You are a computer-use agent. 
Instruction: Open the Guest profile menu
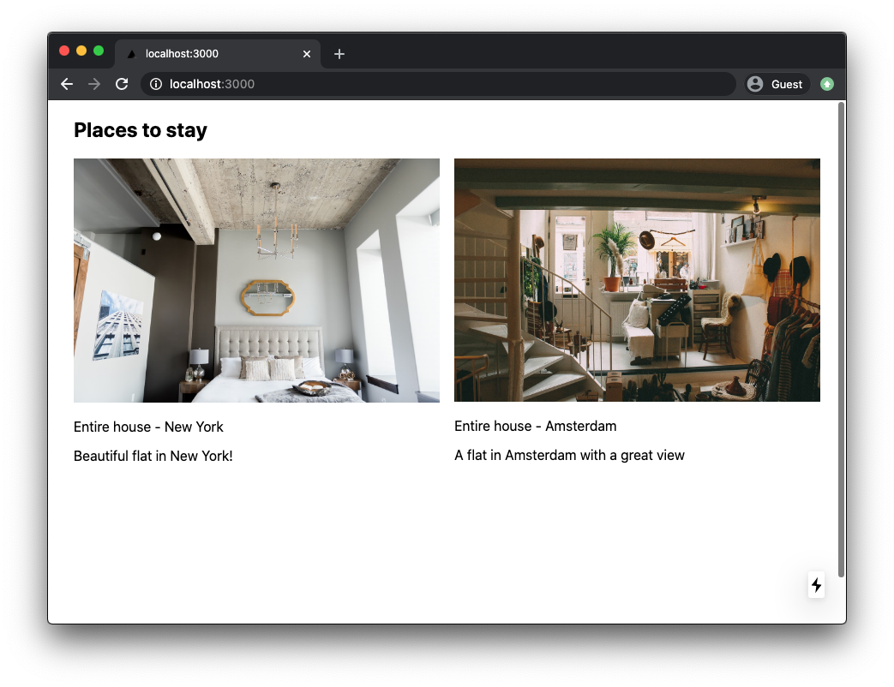click(x=776, y=84)
